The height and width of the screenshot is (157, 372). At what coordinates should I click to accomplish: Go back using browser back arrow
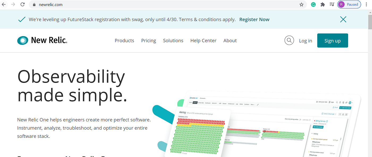[x=4, y=5]
